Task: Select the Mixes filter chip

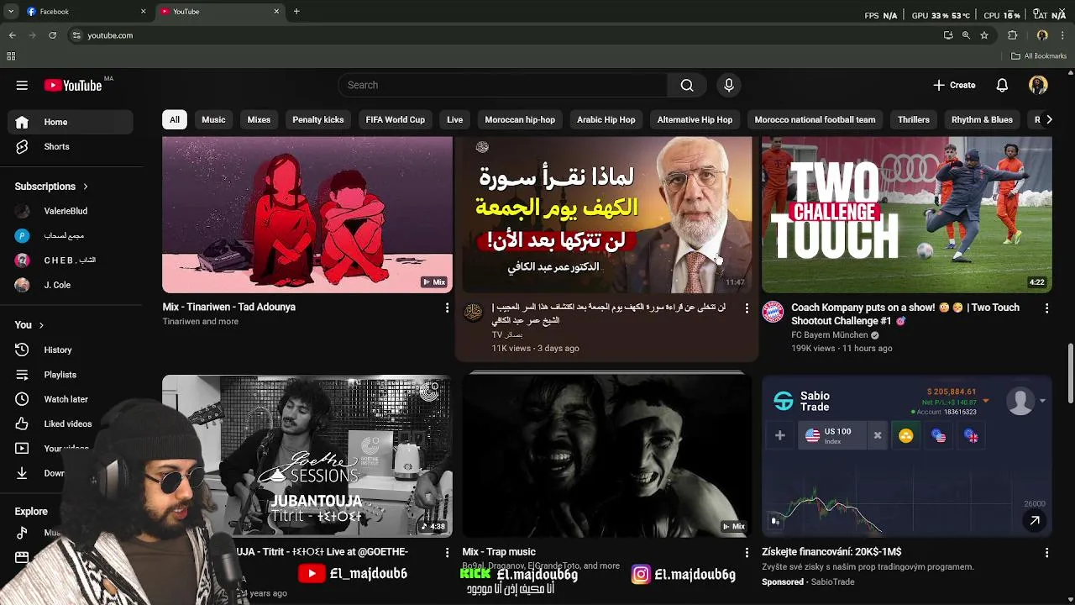Action: (x=259, y=119)
